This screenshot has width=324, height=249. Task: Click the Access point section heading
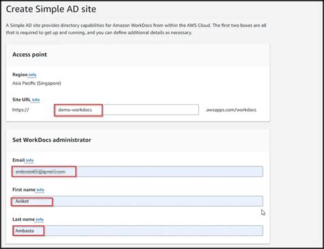pos(29,55)
